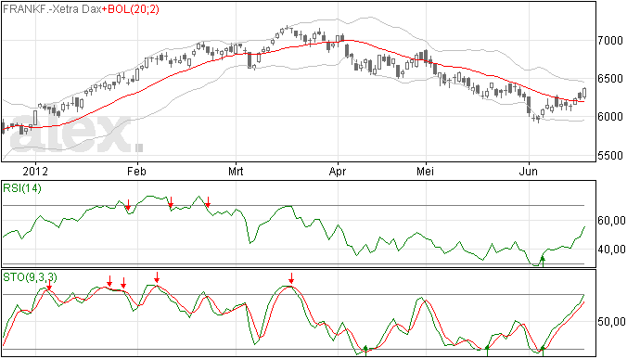The image size is (640, 359).
Task: Select the 5500 price axis value
Action: point(610,156)
